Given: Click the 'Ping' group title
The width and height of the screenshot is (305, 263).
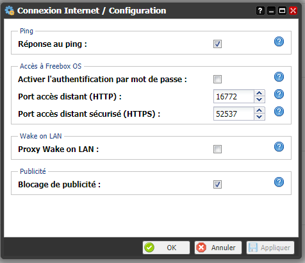Looking at the screenshot, I should click(x=26, y=31).
